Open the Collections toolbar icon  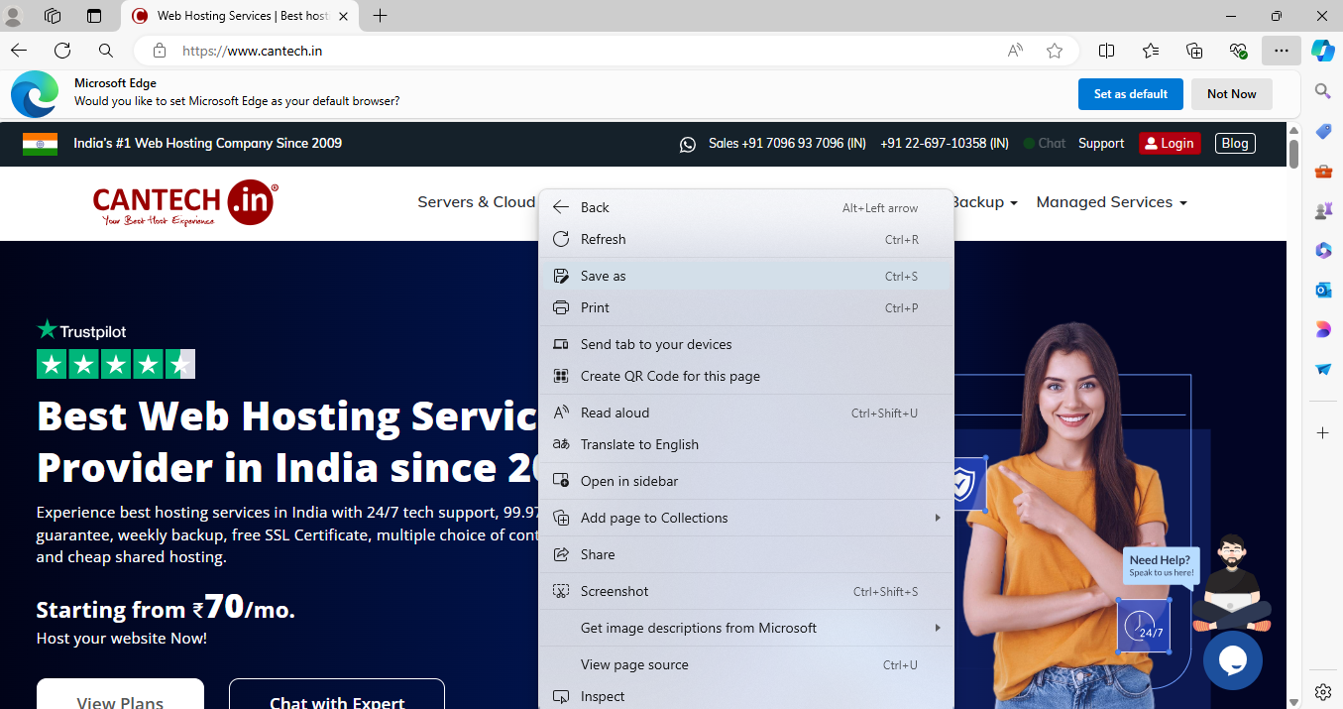coord(1194,51)
